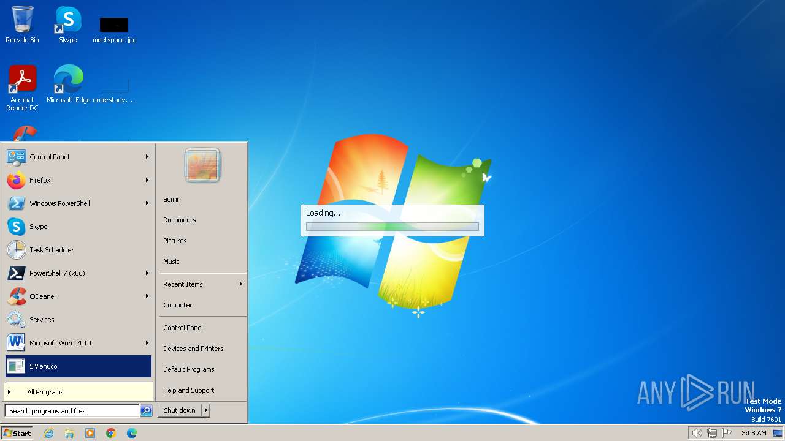Select the orderstudy file on the desktop
The width and height of the screenshot is (785, 441).
tap(114, 90)
